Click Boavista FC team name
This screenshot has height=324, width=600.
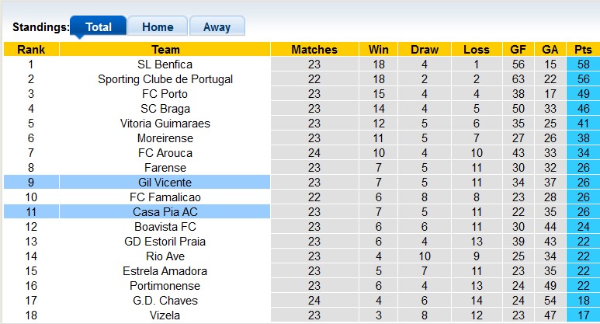(x=165, y=226)
